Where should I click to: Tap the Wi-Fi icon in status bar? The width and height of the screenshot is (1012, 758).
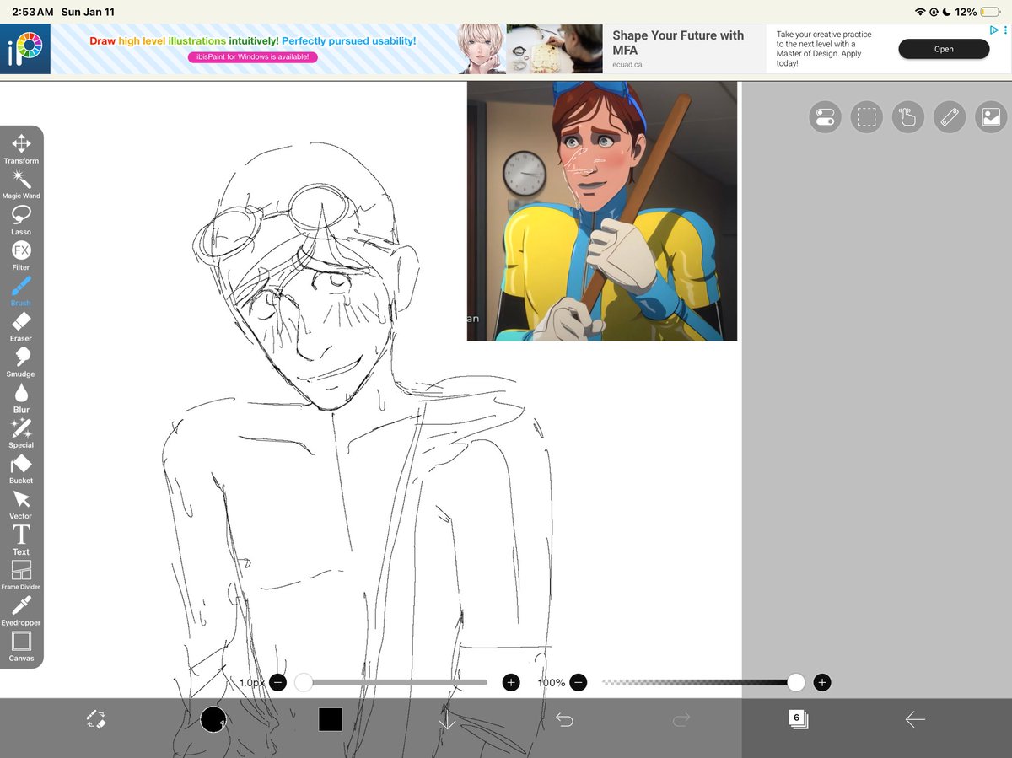(920, 12)
